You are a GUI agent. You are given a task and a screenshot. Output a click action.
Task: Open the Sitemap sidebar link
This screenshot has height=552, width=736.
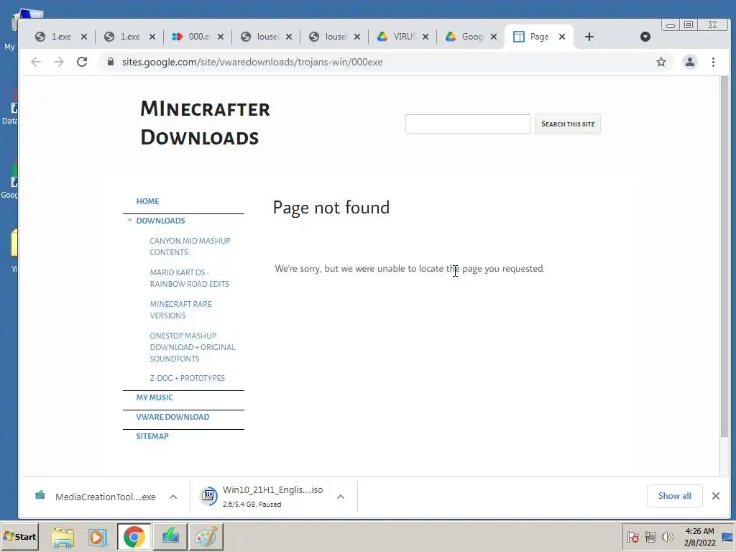(x=152, y=436)
